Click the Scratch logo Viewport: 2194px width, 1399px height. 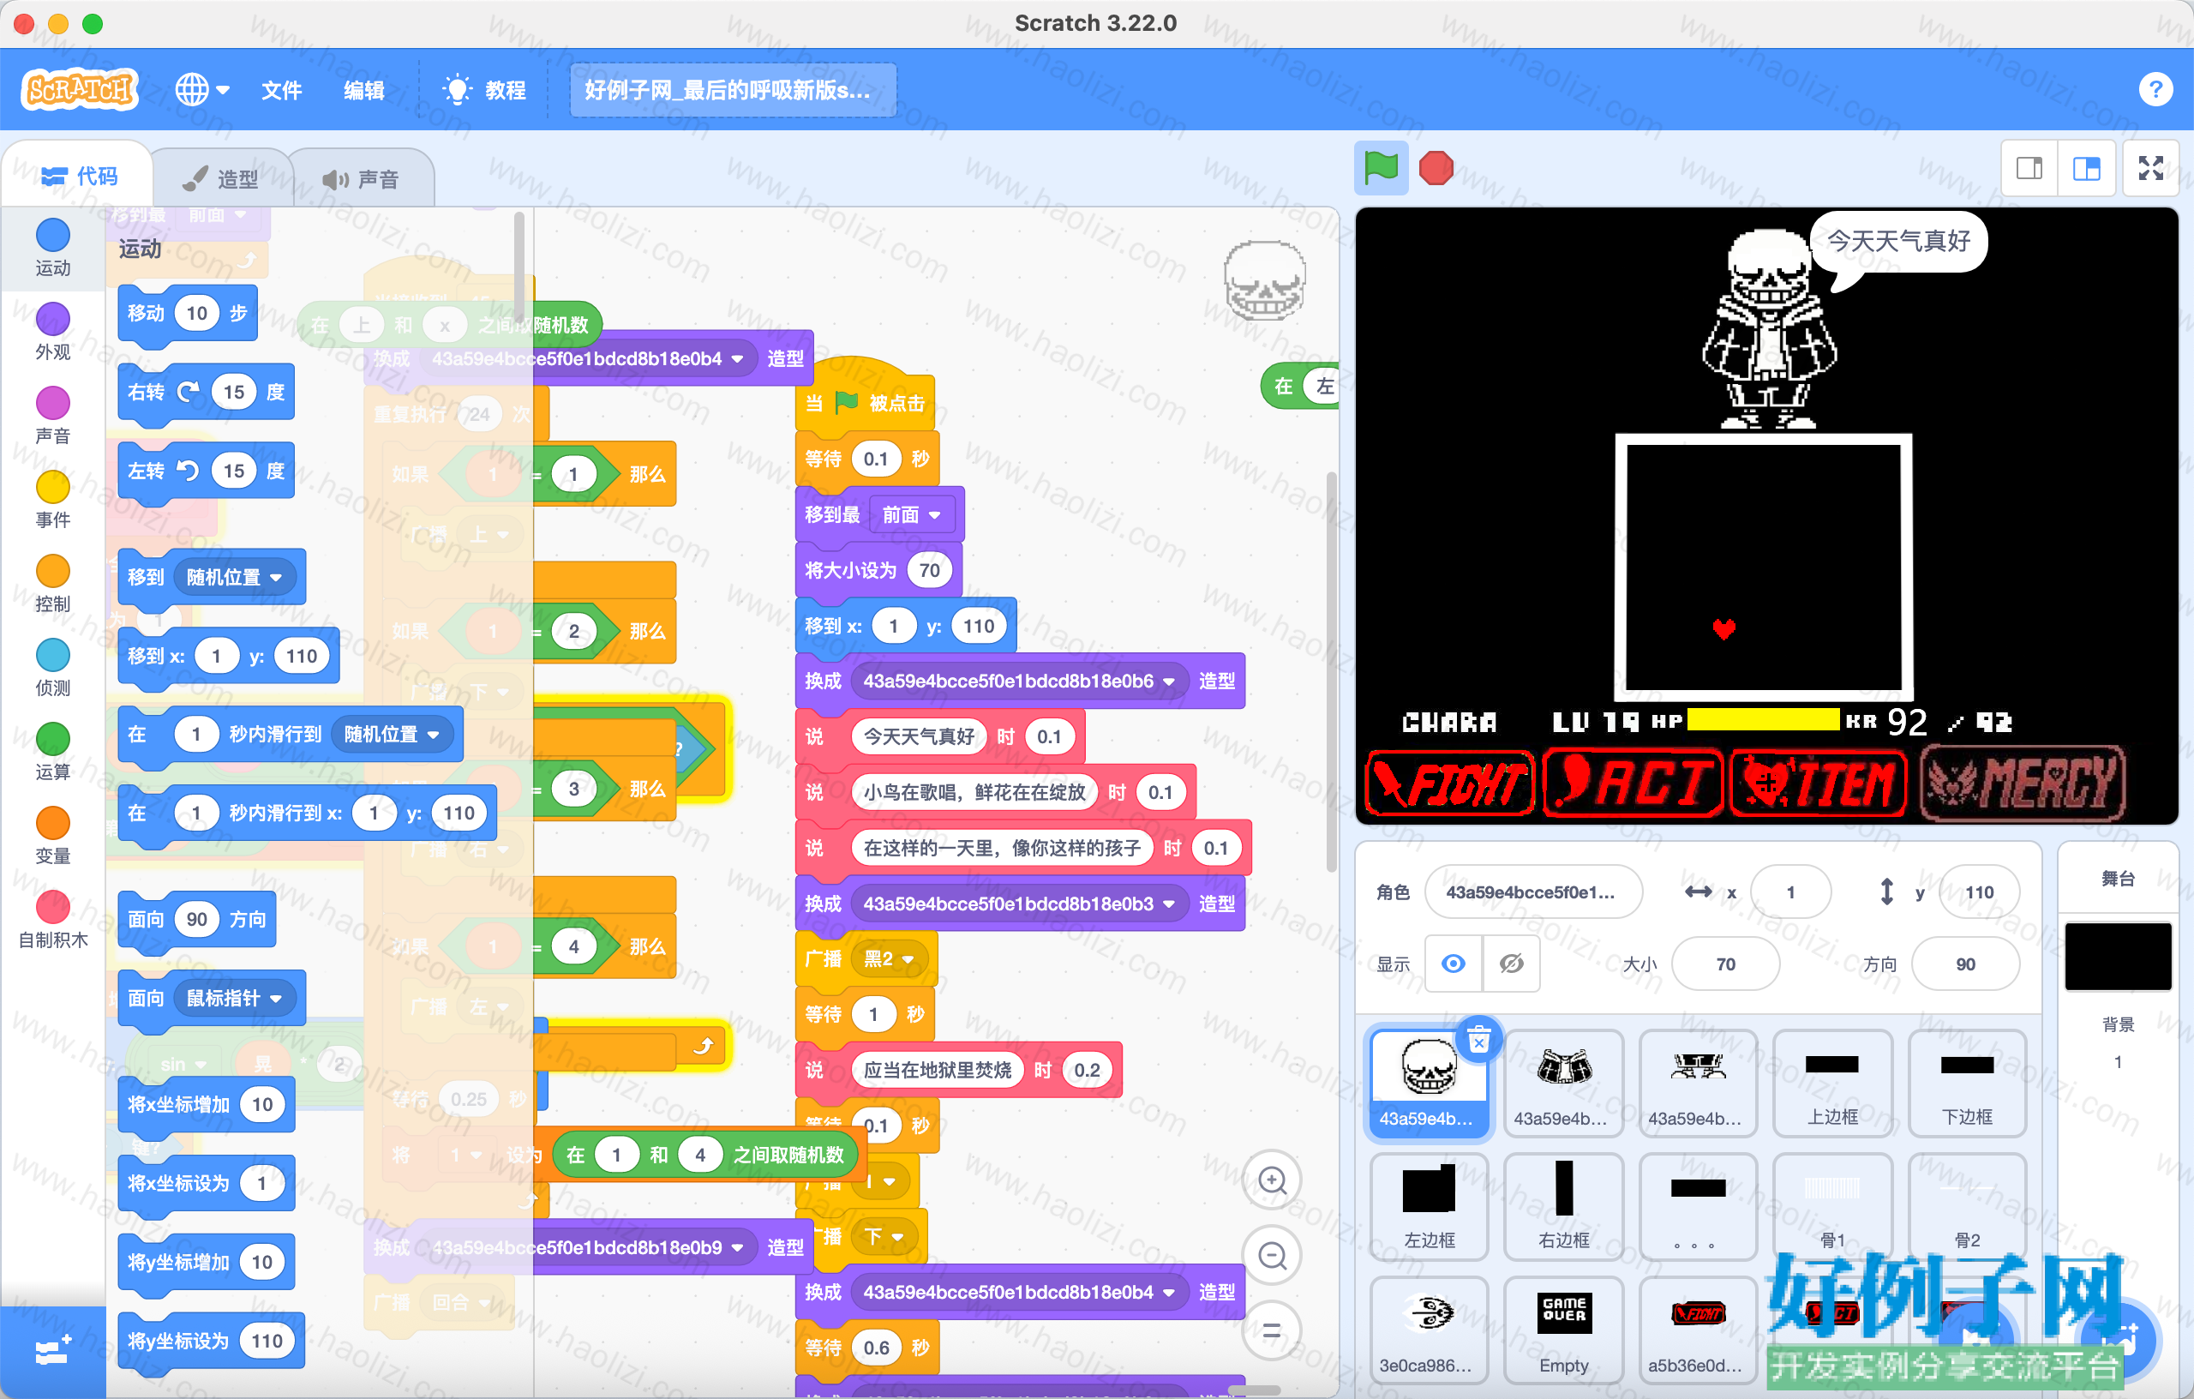click(x=81, y=89)
